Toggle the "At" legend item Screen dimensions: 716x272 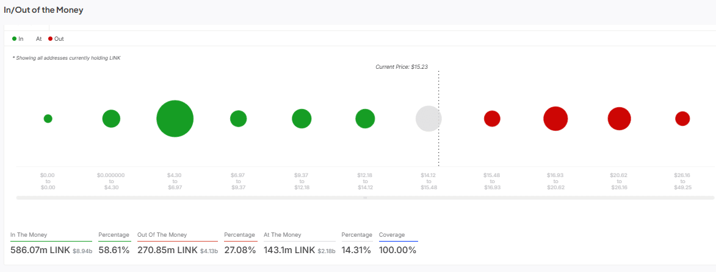tap(38, 39)
